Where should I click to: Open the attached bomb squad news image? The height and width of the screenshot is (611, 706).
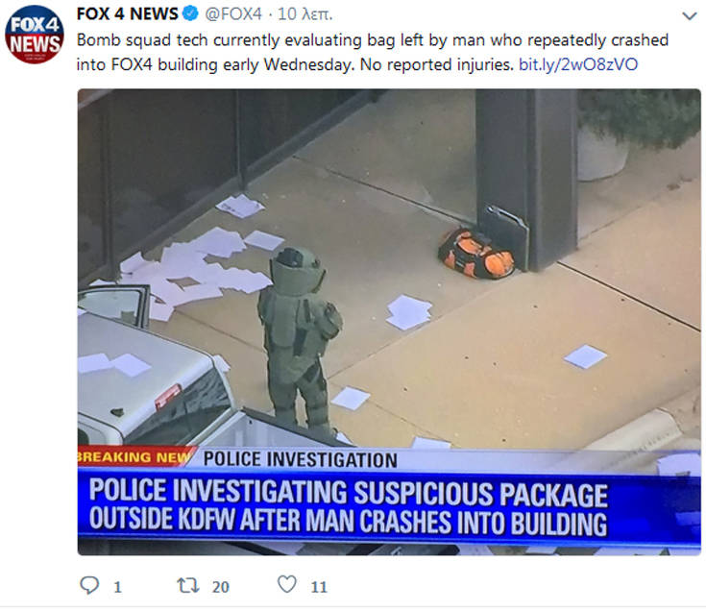pyautogui.click(x=389, y=322)
